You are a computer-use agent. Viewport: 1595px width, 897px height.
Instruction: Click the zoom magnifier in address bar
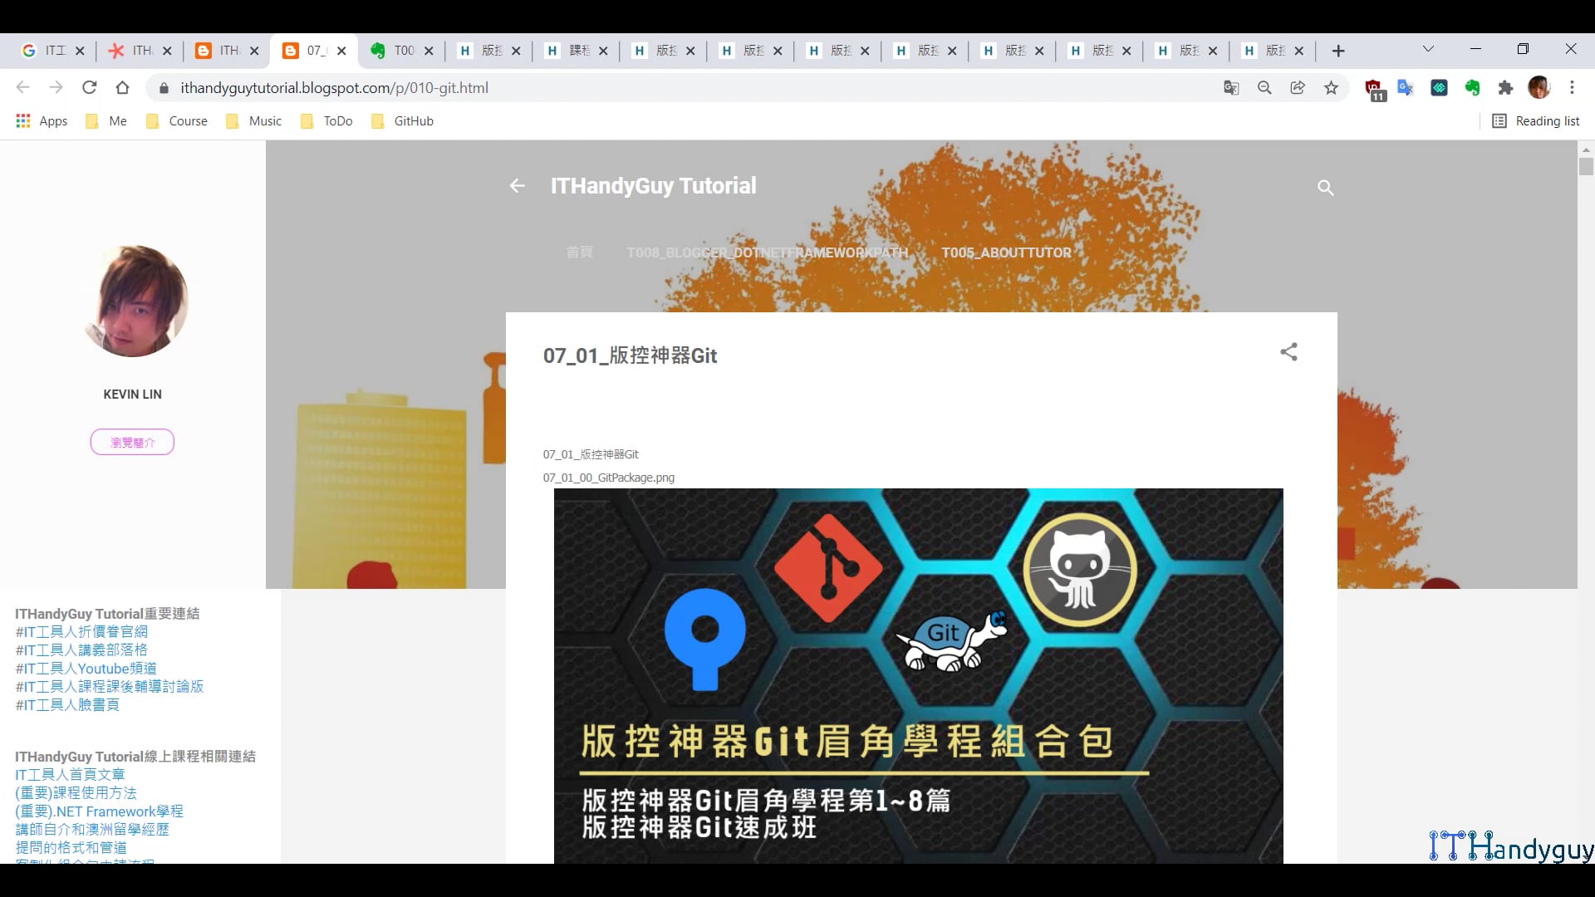(x=1264, y=88)
